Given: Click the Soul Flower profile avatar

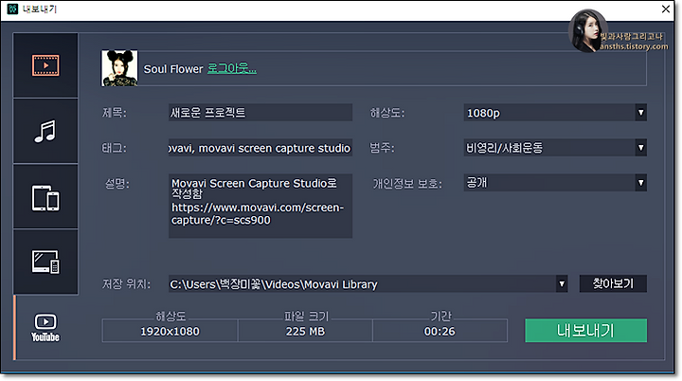Looking at the screenshot, I should pyautogui.click(x=119, y=68).
